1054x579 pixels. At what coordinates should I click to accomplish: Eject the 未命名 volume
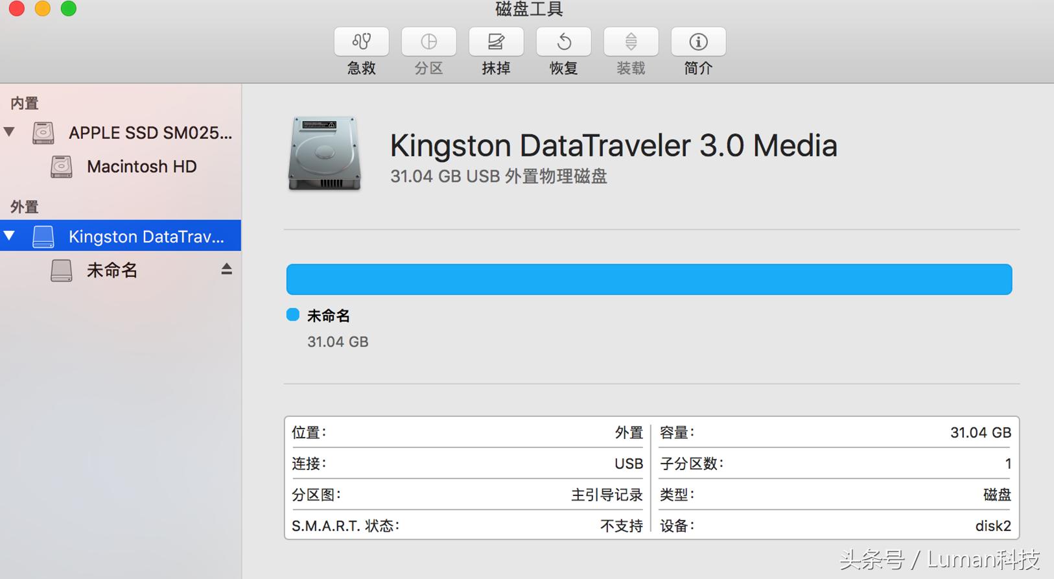(x=226, y=269)
